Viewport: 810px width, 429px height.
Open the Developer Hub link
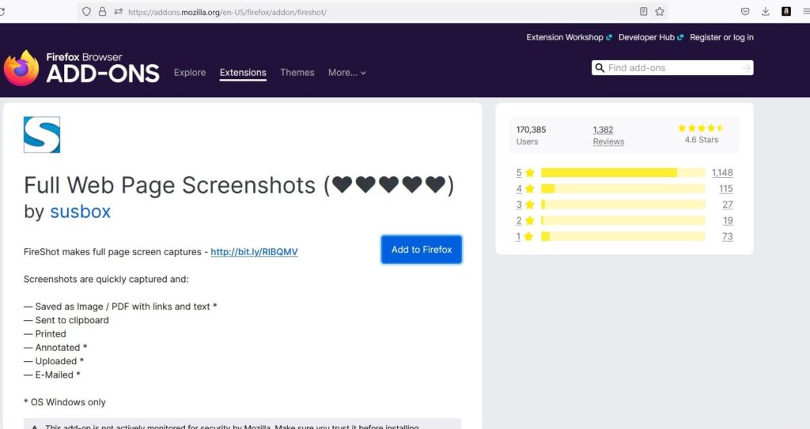pos(651,37)
